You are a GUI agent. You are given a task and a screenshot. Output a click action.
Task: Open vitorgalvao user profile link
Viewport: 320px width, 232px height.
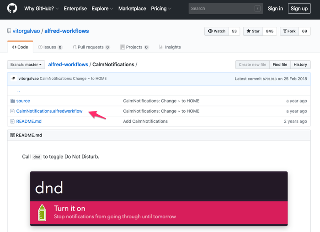pos(26,31)
